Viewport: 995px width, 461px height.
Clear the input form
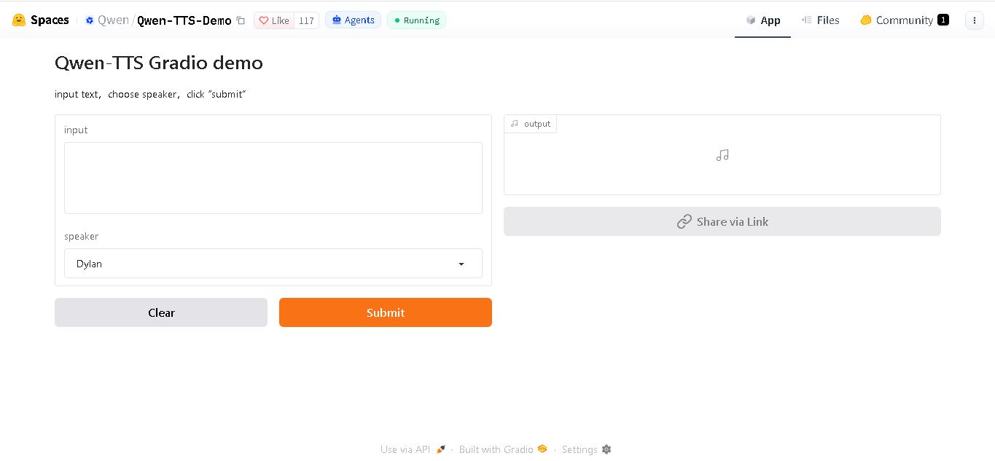pyautogui.click(x=161, y=312)
